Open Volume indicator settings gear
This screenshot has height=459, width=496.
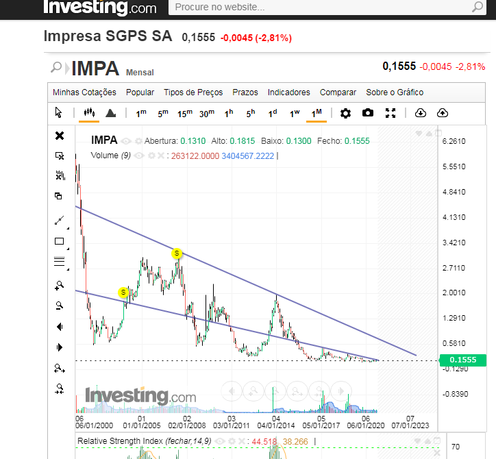click(151, 156)
